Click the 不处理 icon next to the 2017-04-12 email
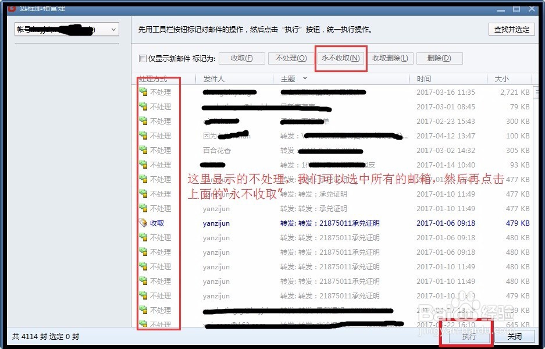This screenshot has height=349, width=545. tap(143, 136)
